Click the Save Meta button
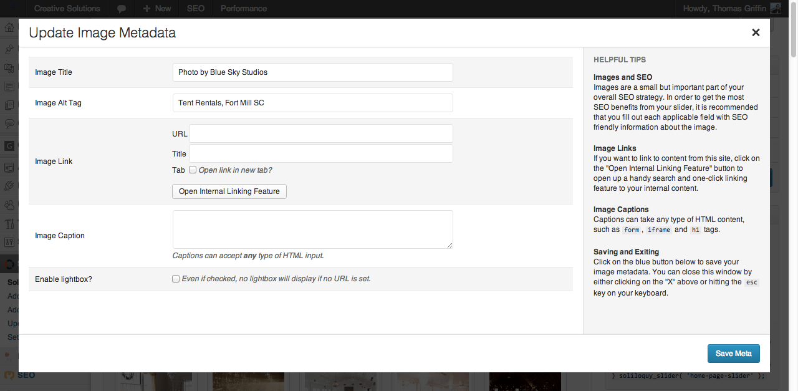Image resolution: width=798 pixels, height=391 pixels. [733, 354]
